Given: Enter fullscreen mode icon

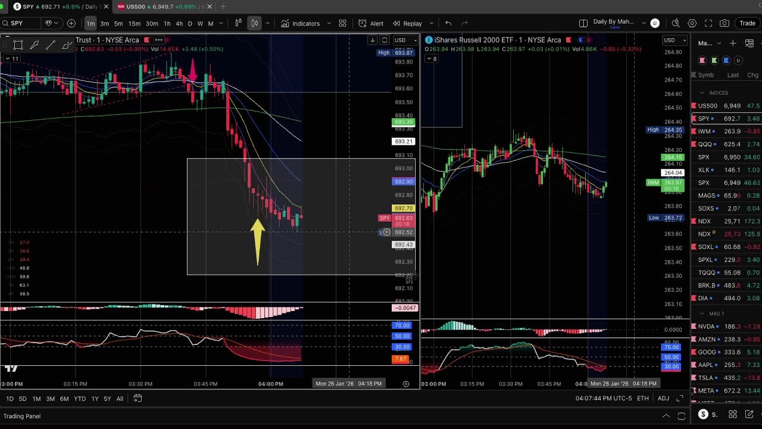Looking at the screenshot, I should (708, 23).
